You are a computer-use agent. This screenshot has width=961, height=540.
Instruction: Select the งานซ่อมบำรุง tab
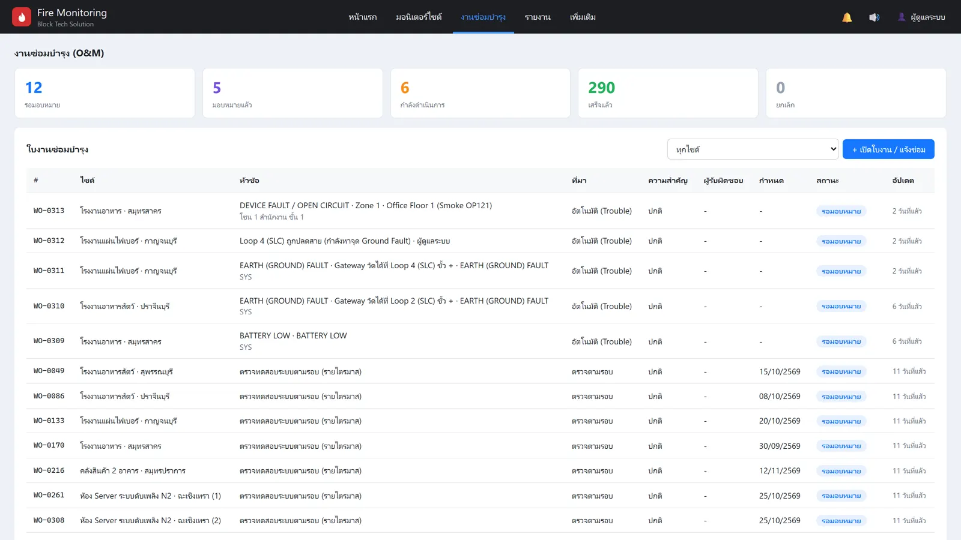point(483,17)
